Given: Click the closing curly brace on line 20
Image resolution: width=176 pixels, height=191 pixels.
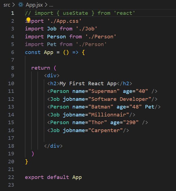Looking at the screenshot, I should pyautogui.click(x=26, y=162).
